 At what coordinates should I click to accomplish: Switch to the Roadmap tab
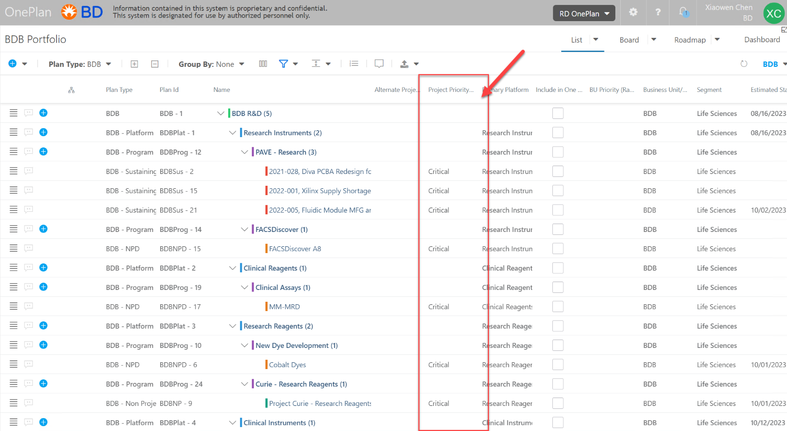point(690,40)
